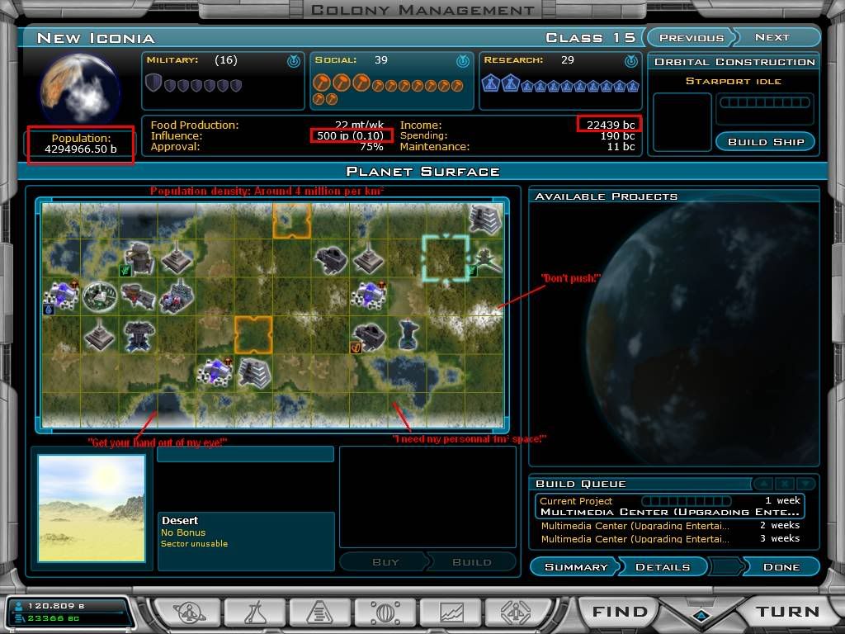Click the Starport Idle status text
The image size is (845, 634).
734,82
